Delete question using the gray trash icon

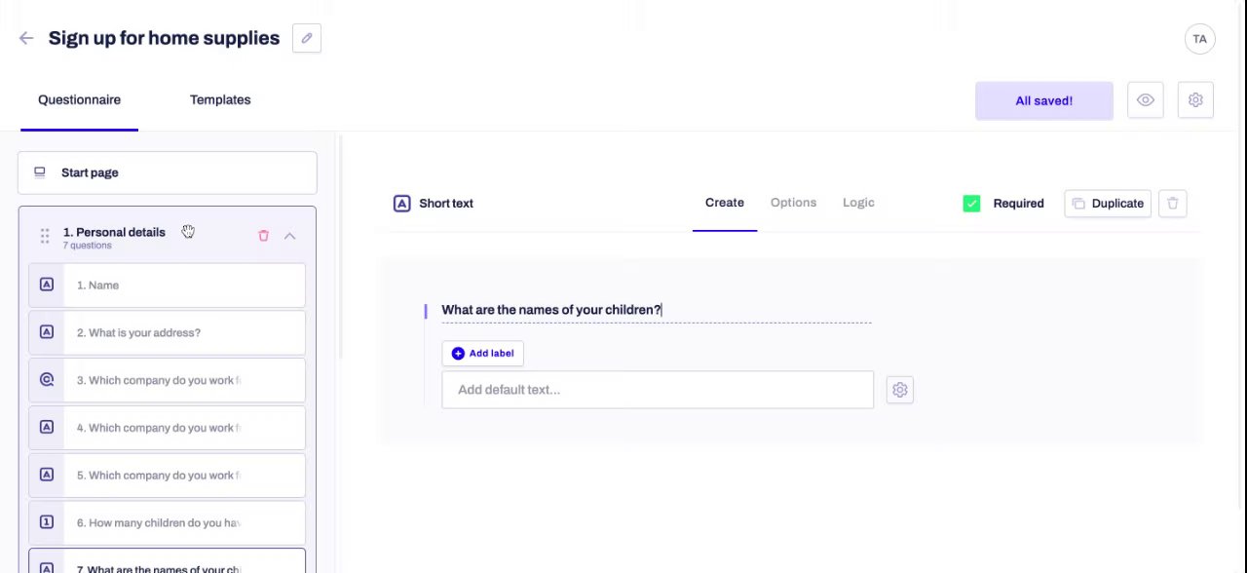pos(1172,204)
